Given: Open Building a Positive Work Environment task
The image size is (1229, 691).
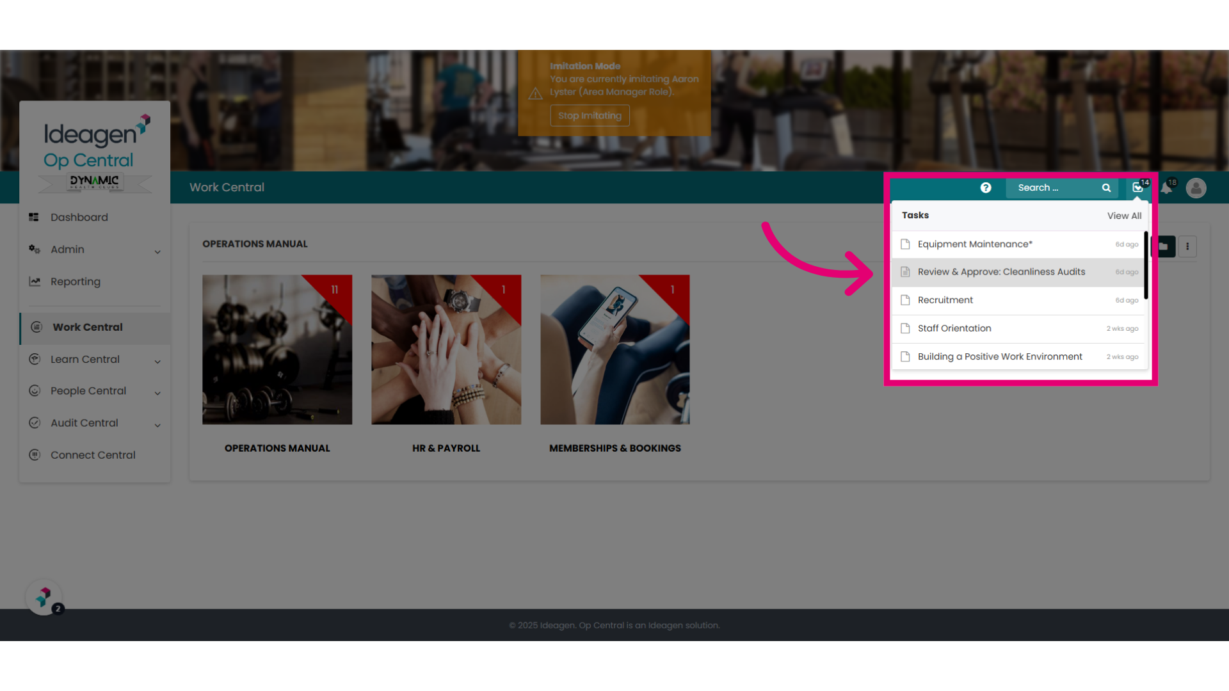Looking at the screenshot, I should (x=1019, y=356).
